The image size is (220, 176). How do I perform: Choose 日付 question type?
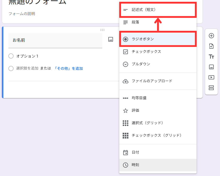[158, 152]
